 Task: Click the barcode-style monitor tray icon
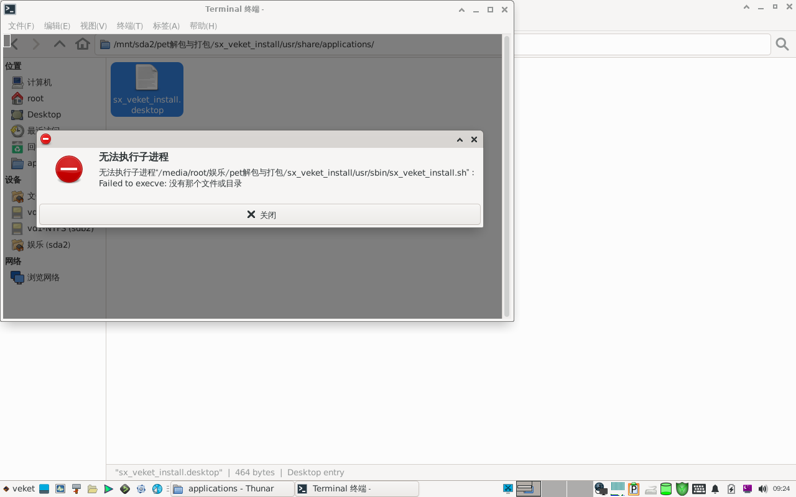[x=618, y=489]
